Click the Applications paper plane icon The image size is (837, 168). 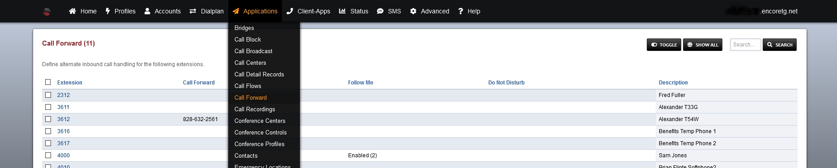(236, 11)
